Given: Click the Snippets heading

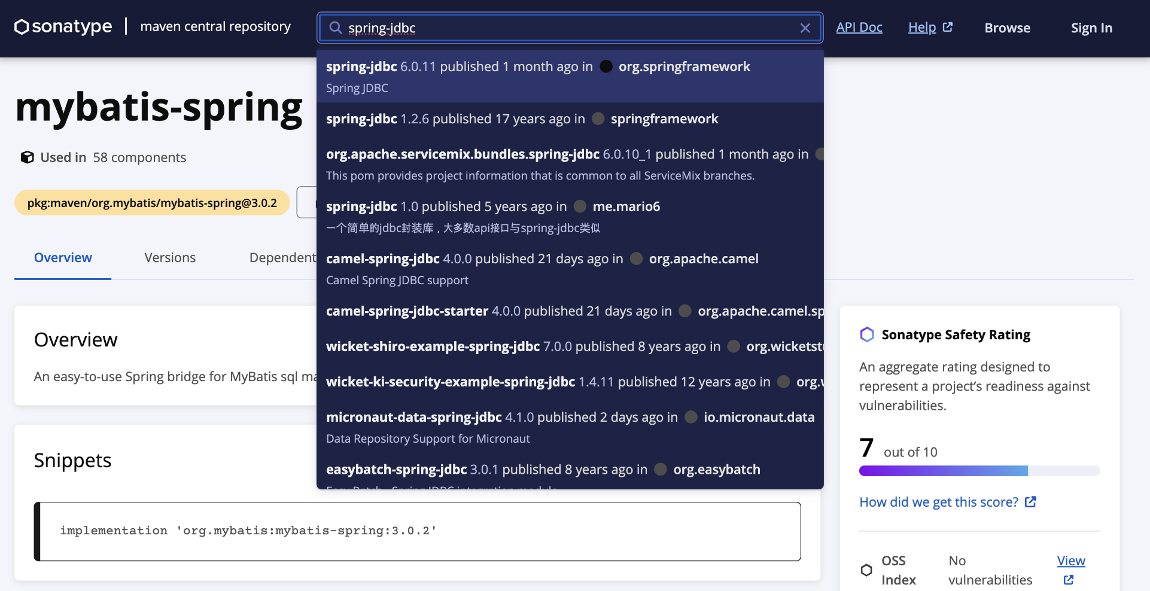Looking at the screenshot, I should coord(72,461).
